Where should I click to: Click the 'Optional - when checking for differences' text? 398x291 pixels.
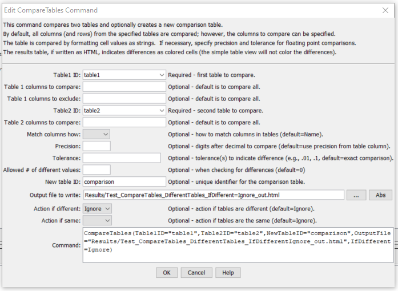tap(236, 169)
